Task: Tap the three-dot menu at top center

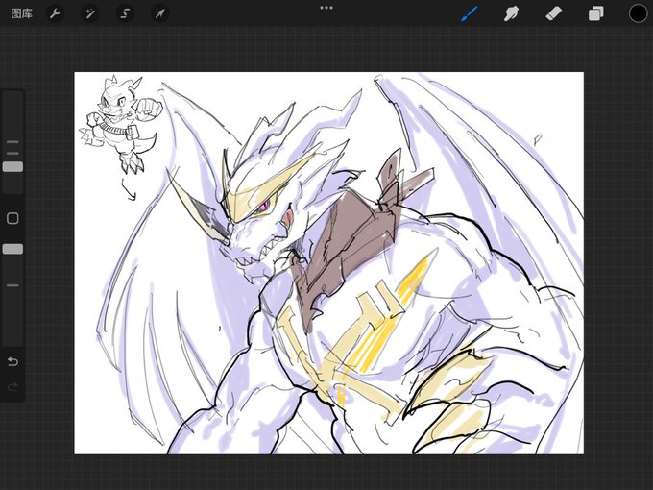Action: [x=326, y=8]
